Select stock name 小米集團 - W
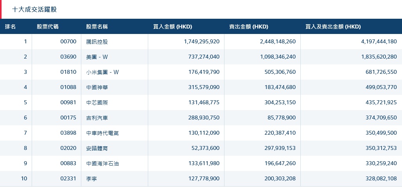This screenshot has width=402, height=187. click(x=102, y=72)
